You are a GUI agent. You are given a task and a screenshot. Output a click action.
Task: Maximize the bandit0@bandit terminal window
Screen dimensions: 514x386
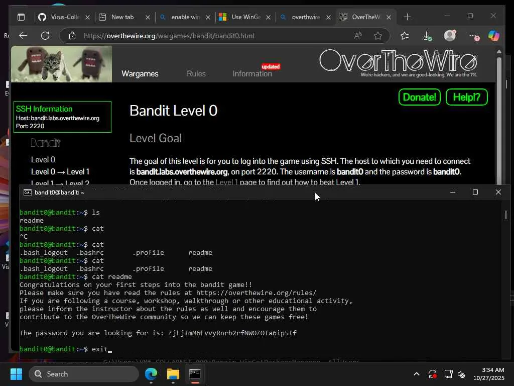[x=475, y=192]
